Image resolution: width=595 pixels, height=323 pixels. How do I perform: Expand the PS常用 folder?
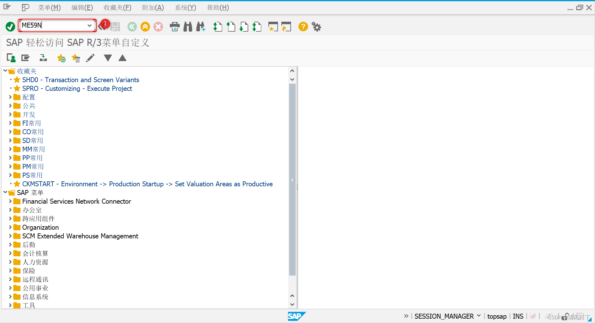click(x=10, y=175)
